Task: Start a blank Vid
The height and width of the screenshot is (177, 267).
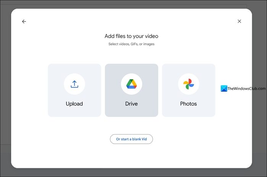Action: point(131,139)
